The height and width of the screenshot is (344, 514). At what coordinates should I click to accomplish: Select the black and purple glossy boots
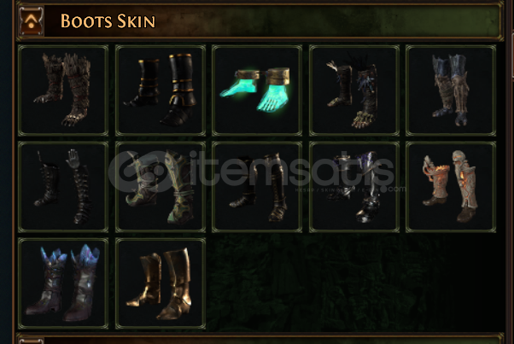(354, 187)
